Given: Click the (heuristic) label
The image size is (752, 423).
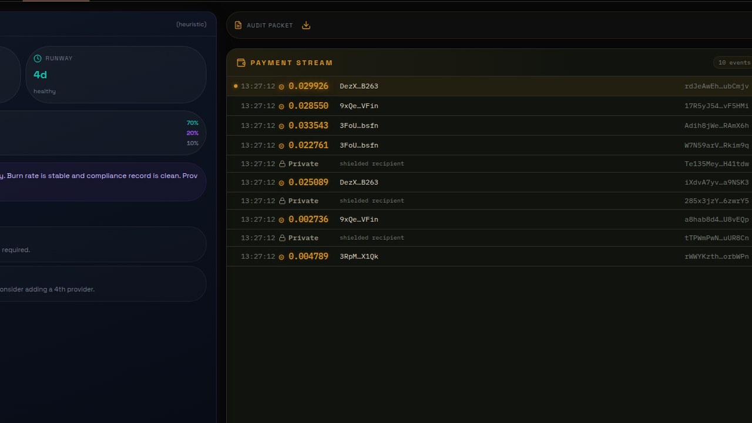Looking at the screenshot, I should pyautogui.click(x=192, y=24).
